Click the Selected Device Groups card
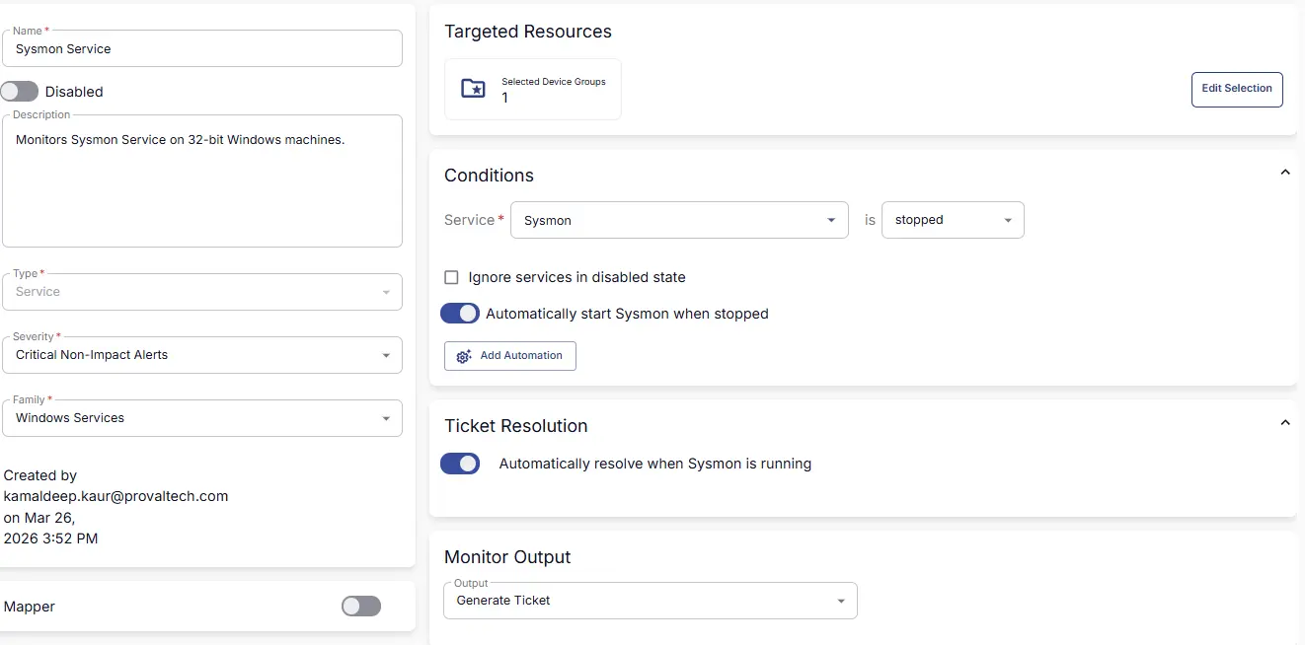The width and height of the screenshot is (1305, 645). tap(533, 90)
